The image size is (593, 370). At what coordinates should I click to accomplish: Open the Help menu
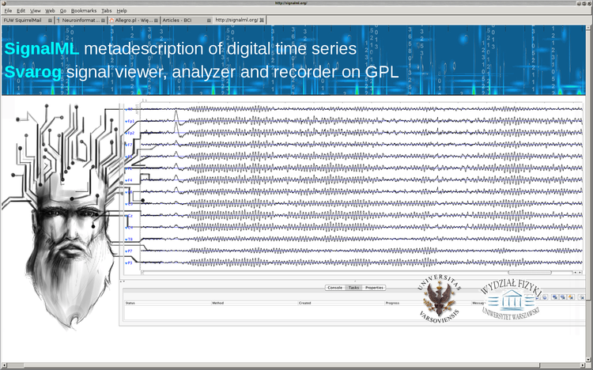tap(122, 10)
